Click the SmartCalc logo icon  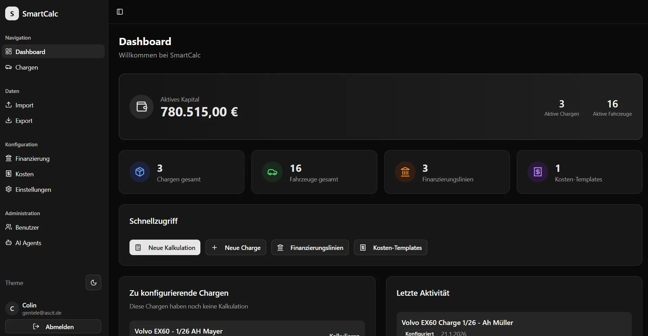tap(12, 14)
